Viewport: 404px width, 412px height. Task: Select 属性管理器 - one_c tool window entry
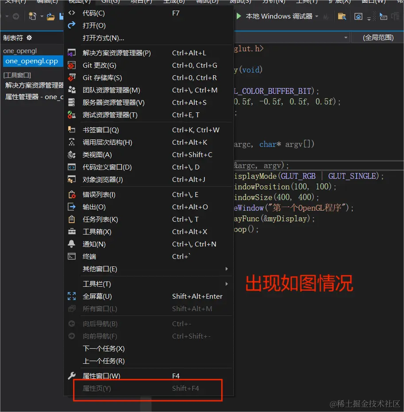coord(34,96)
